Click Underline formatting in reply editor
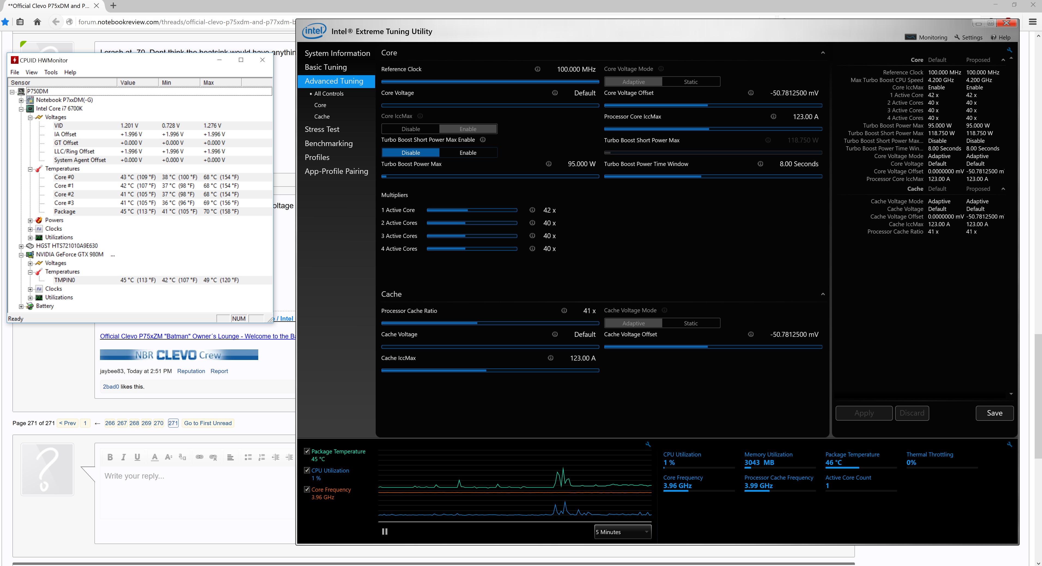The image size is (1042, 566). point(137,457)
